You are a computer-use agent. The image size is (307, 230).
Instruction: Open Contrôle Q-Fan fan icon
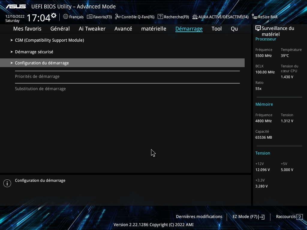tap(118, 17)
